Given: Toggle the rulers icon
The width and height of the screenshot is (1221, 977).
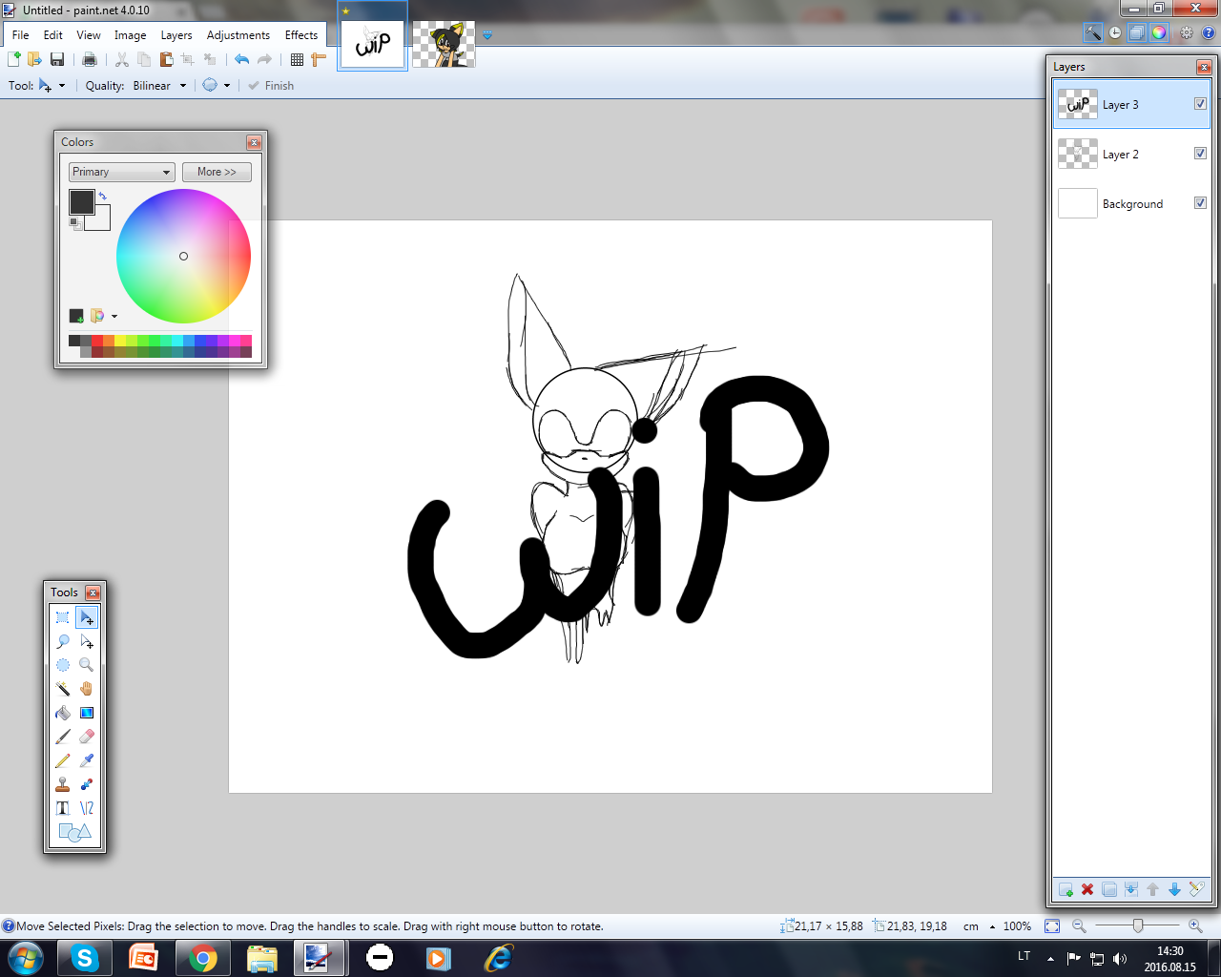Looking at the screenshot, I should coord(319,59).
